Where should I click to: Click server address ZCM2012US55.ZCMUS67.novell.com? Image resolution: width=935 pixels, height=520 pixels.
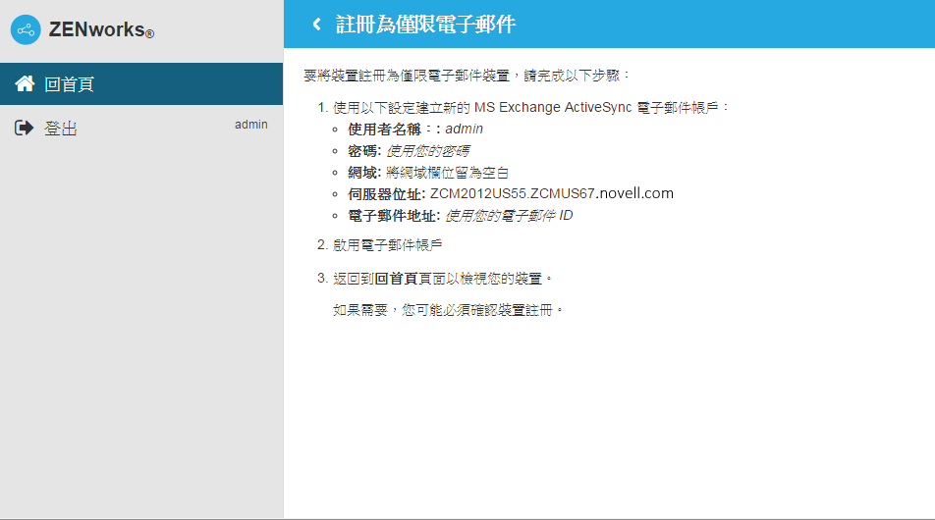tap(552, 193)
